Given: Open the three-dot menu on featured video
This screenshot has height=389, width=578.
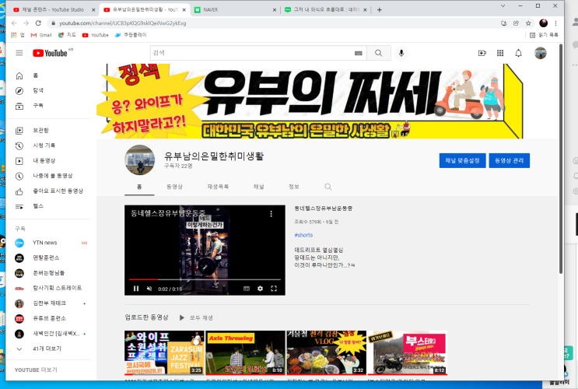Looking at the screenshot, I should (271, 214).
